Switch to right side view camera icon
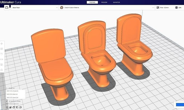The image size is (184, 110). click(20, 107)
